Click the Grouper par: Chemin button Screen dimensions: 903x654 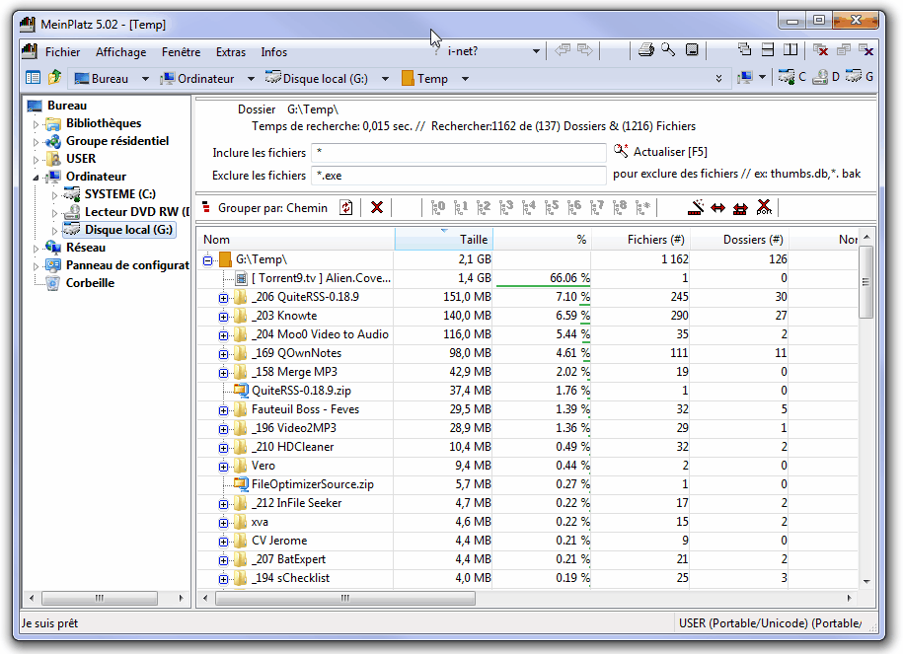pyautogui.click(x=265, y=208)
